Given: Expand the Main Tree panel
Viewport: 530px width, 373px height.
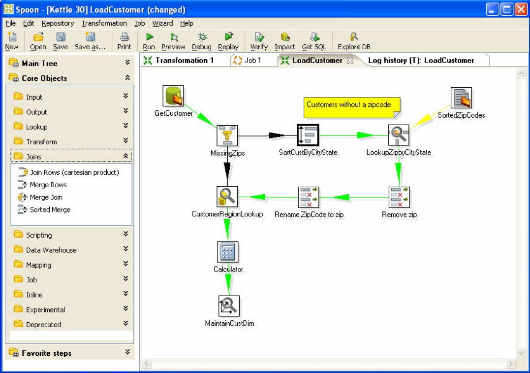Looking at the screenshot, I should tap(127, 62).
